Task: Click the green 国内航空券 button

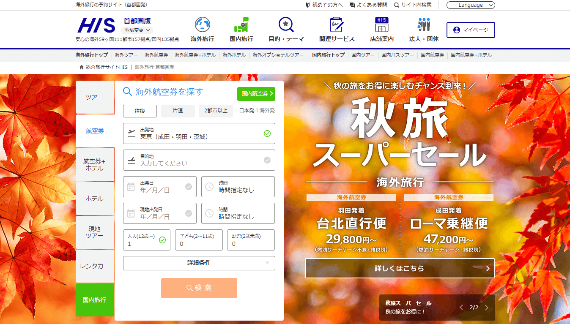Action: click(x=256, y=93)
